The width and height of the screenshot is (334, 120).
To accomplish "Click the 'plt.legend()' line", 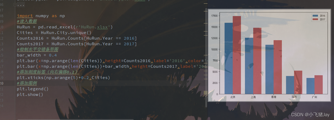I will [x=33, y=89].
